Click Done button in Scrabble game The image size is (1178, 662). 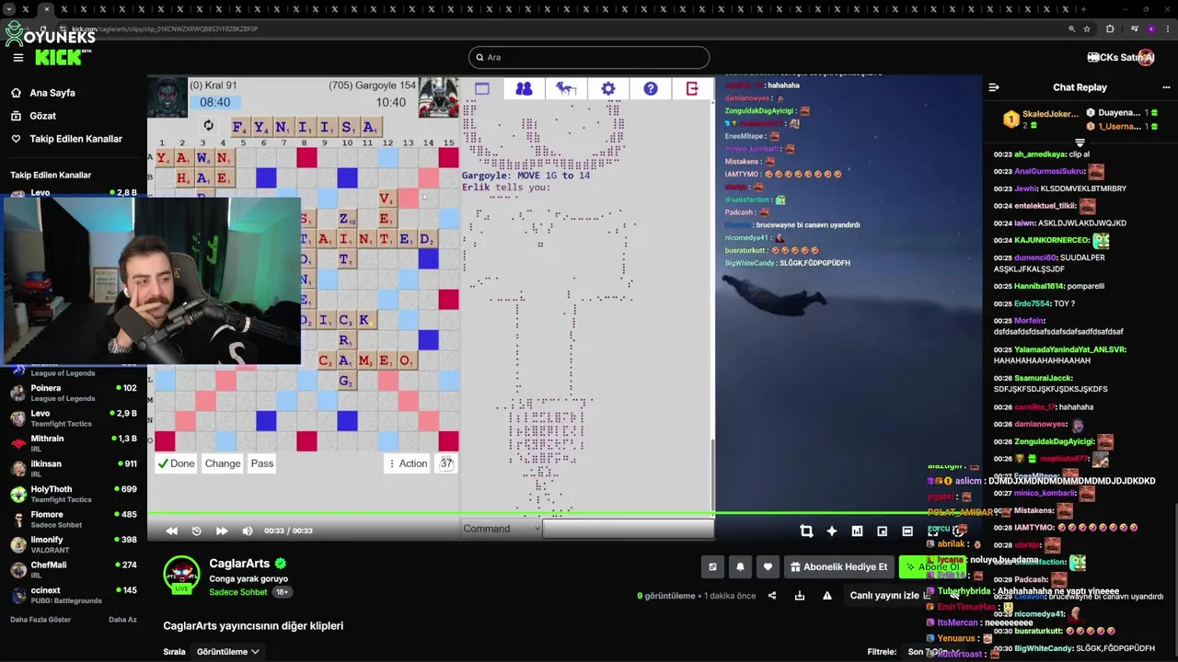pyautogui.click(x=176, y=463)
